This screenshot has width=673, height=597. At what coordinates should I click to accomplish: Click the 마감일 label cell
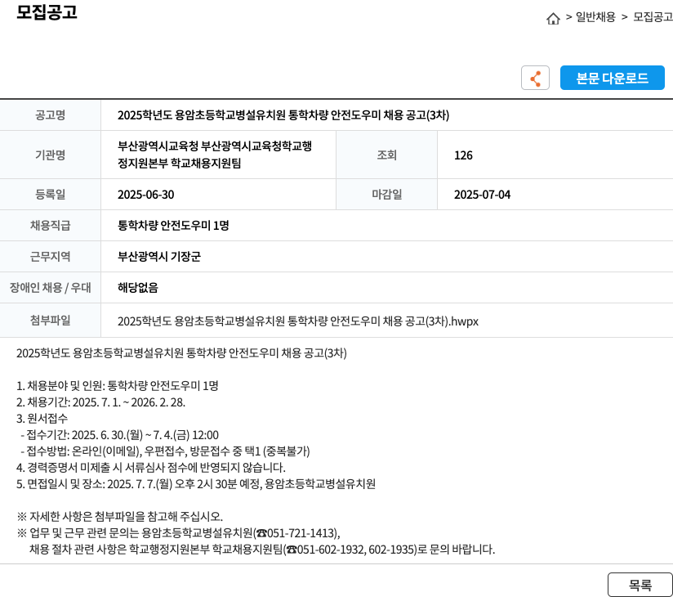386,195
